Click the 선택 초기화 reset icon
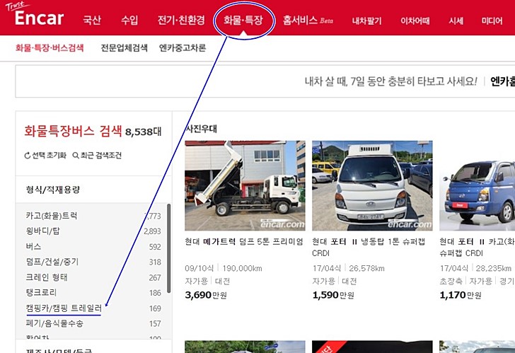This screenshot has height=353, width=515. click(x=28, y=156)
